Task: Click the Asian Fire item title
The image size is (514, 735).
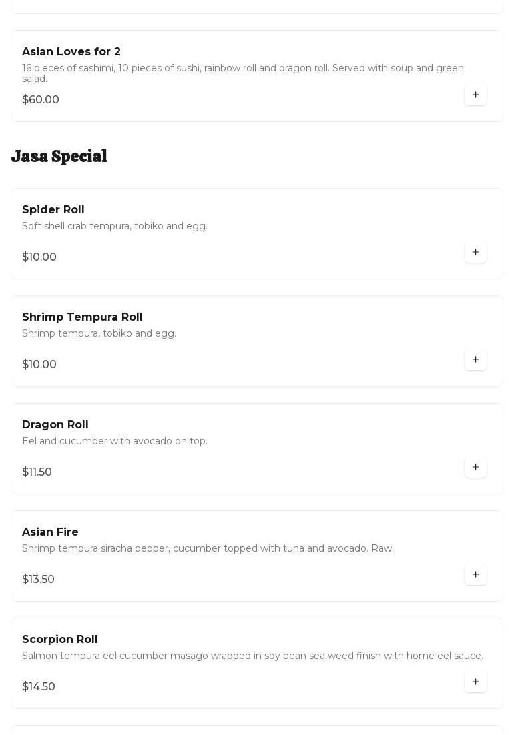Action: (x=50, y=532)
